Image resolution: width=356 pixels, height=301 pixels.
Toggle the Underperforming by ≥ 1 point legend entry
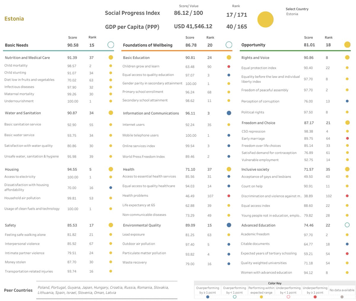tap(315, 290)
